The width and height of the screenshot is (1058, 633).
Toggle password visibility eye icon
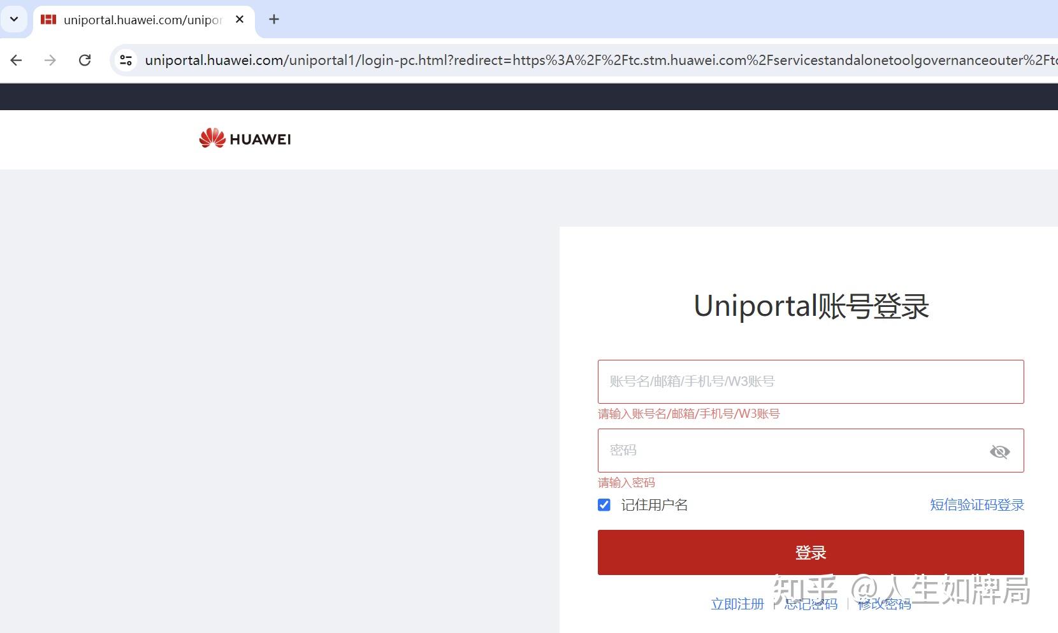click(x=999, y=452)
